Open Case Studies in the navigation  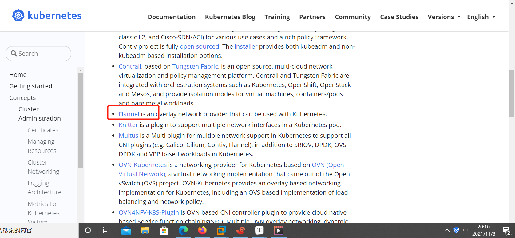[x=399, y=17]
